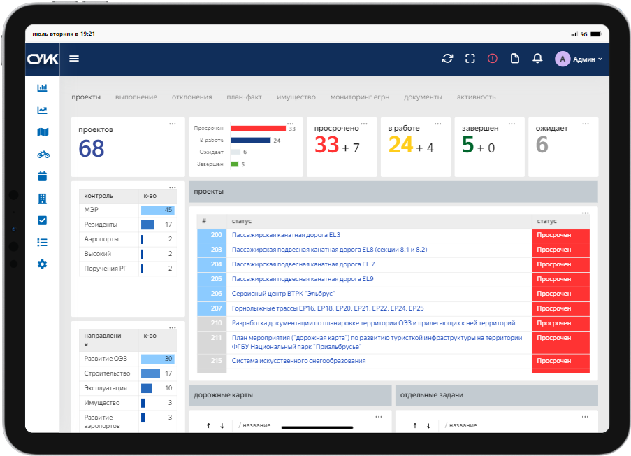The image size is (631, 456).
Task: Open the red alert warning icon
Action: coord(492,59)
